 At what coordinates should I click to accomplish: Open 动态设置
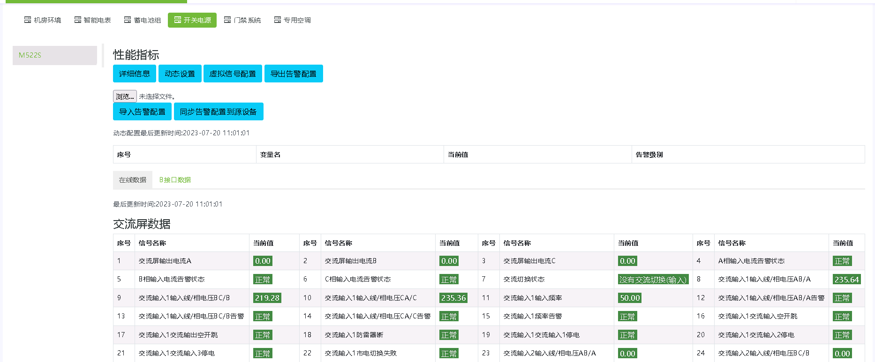coord(180,74)
